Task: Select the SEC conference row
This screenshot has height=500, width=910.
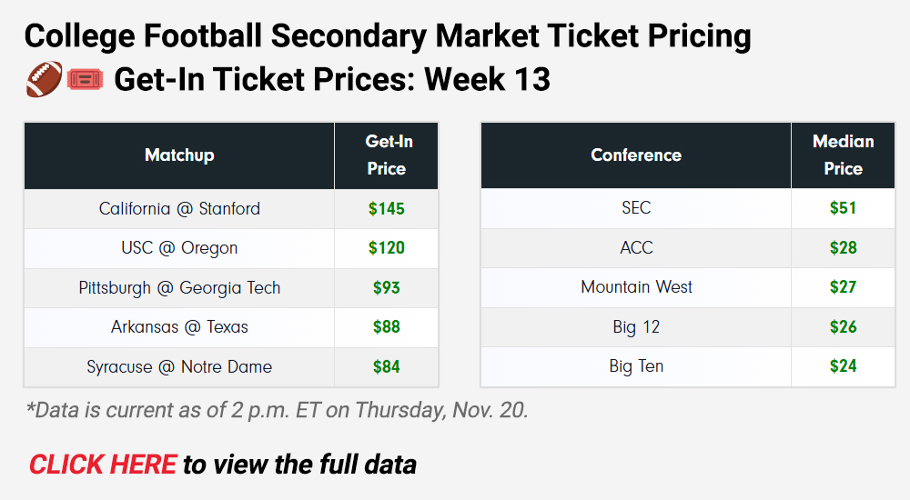Action: [636, 208]
